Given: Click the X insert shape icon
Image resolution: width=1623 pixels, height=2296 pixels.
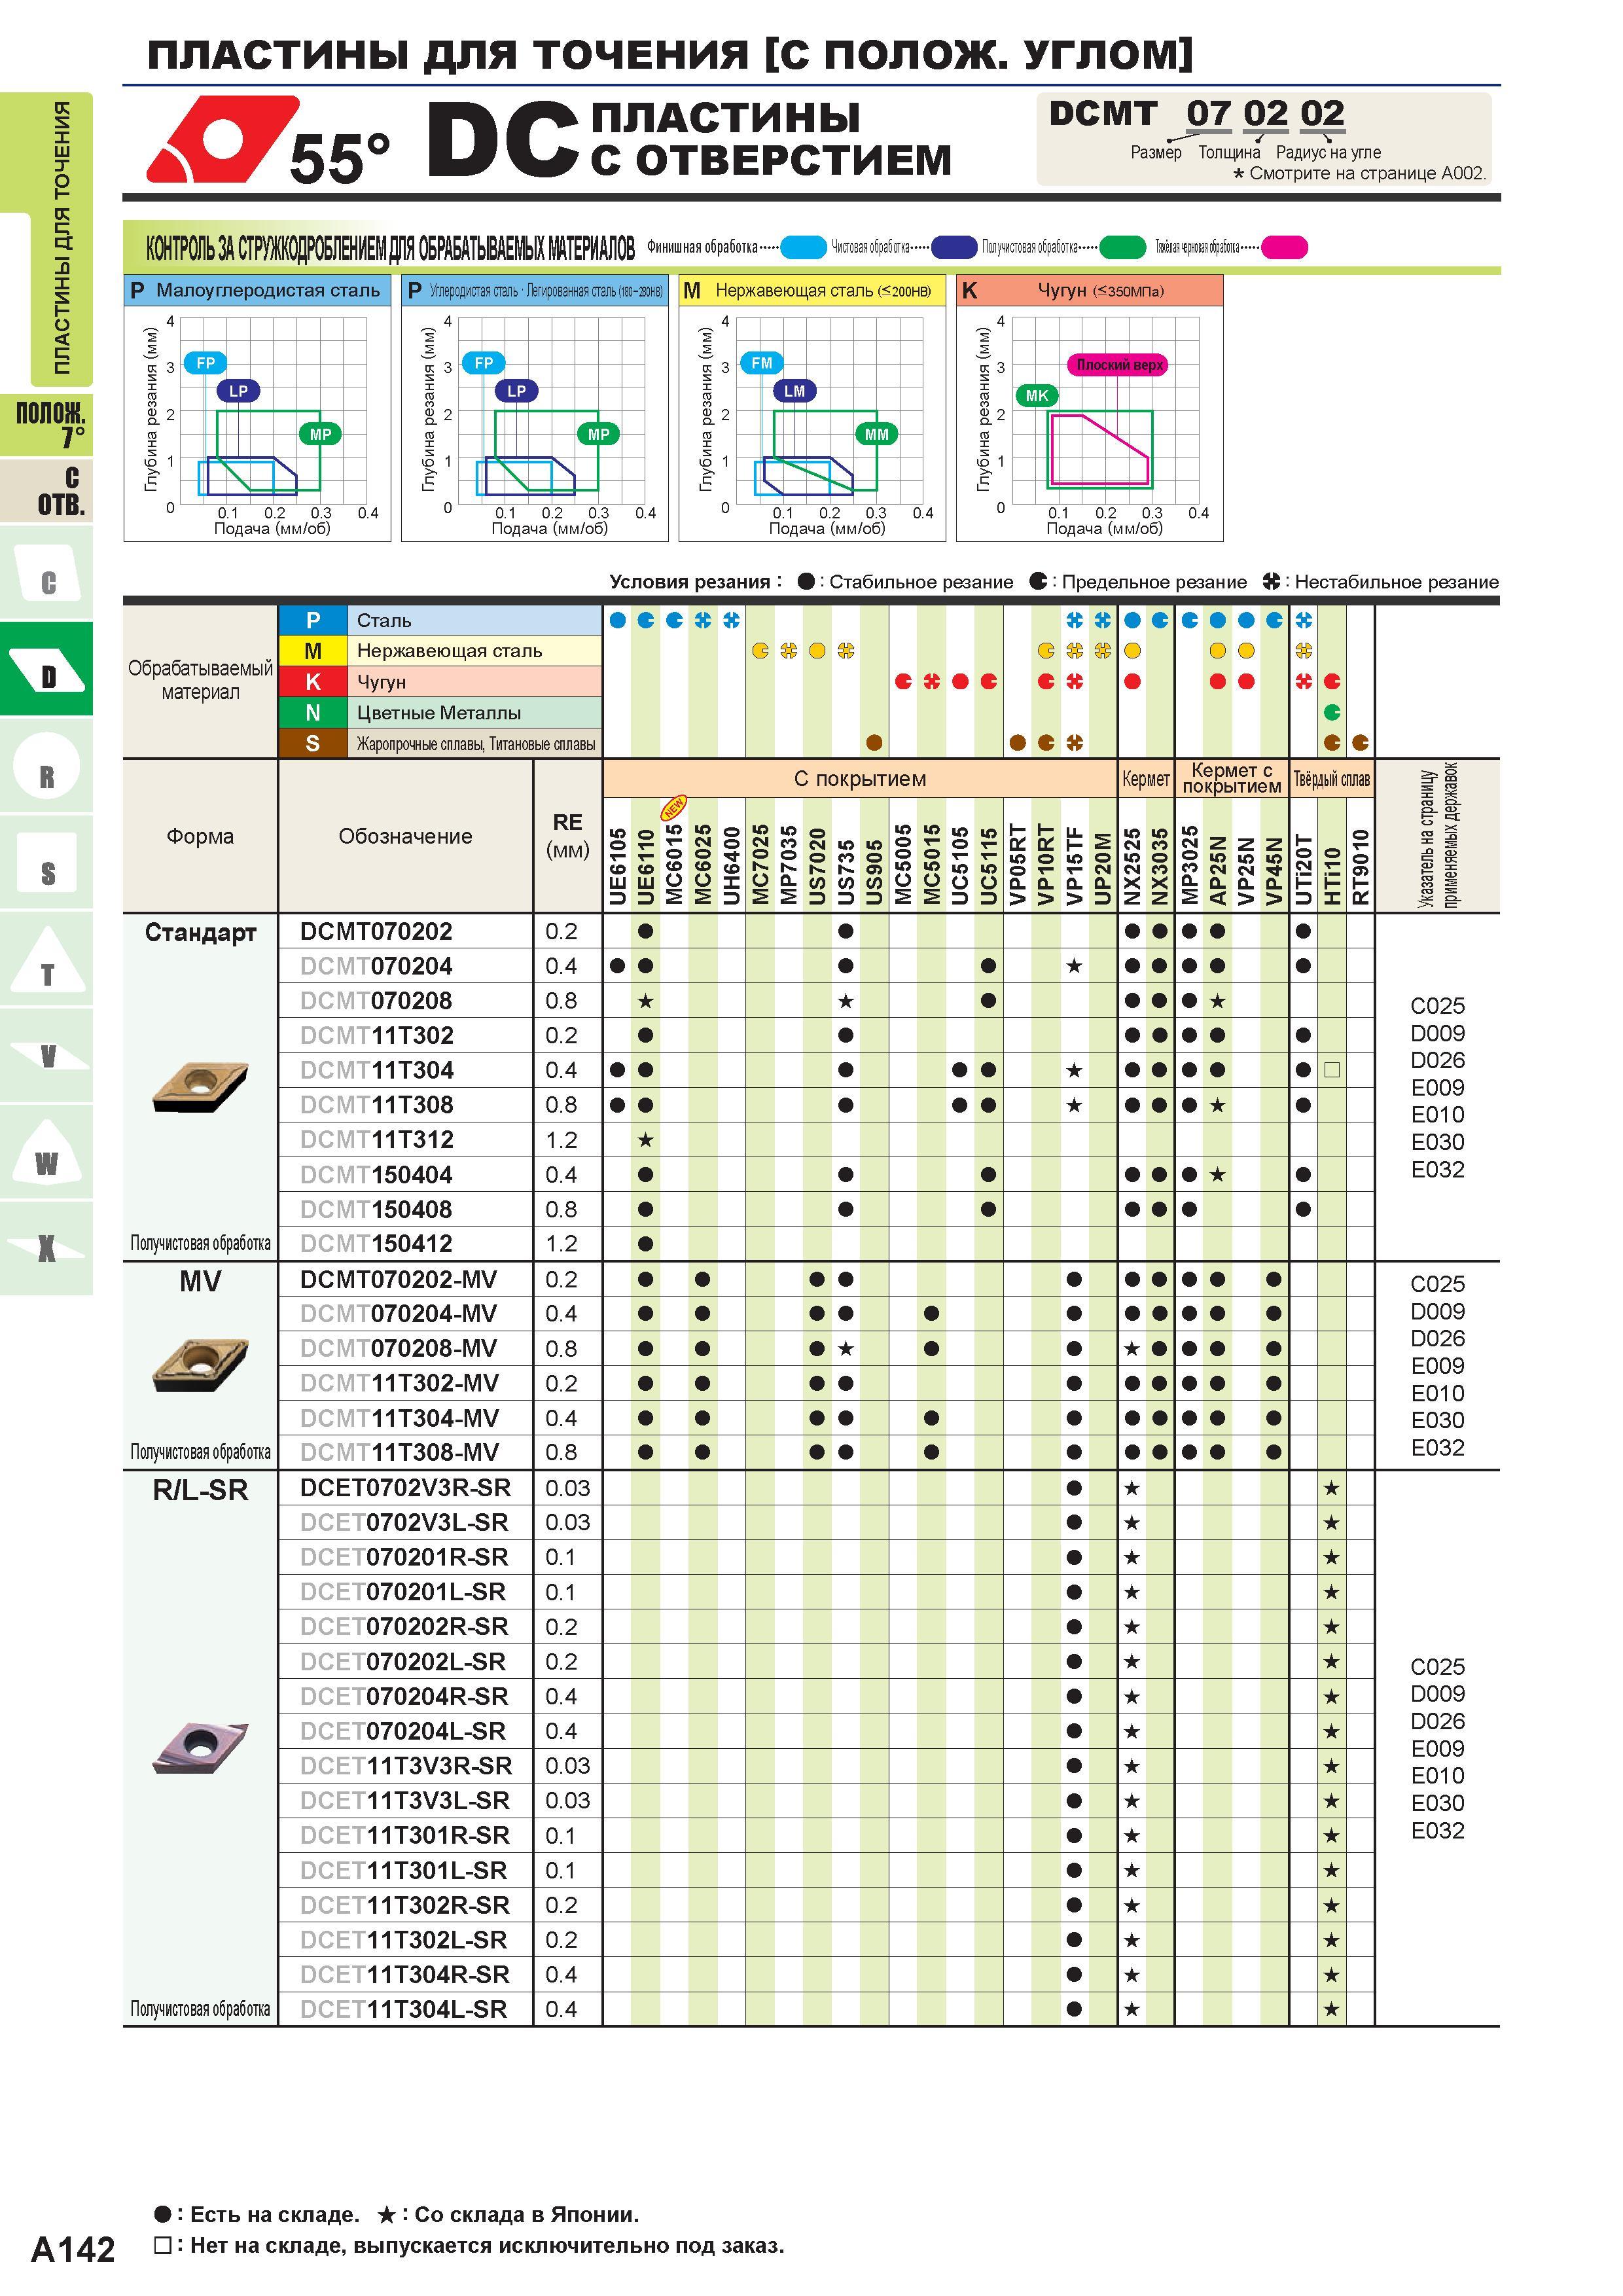Looking at the screenshot, I should (x=47, y=1247).
